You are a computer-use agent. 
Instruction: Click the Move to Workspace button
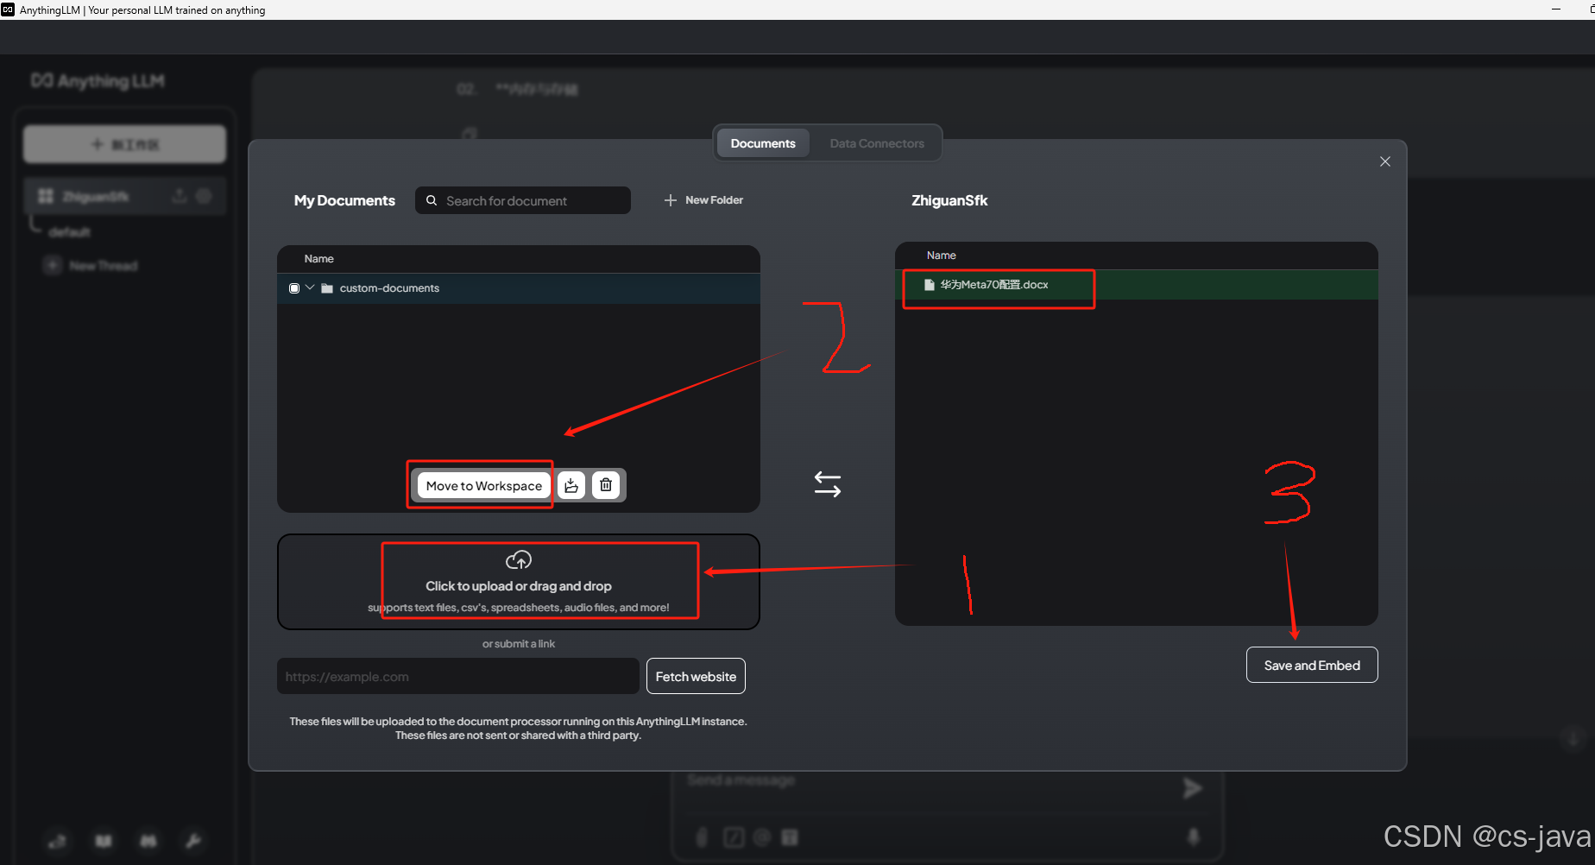[x=484, y=485]
